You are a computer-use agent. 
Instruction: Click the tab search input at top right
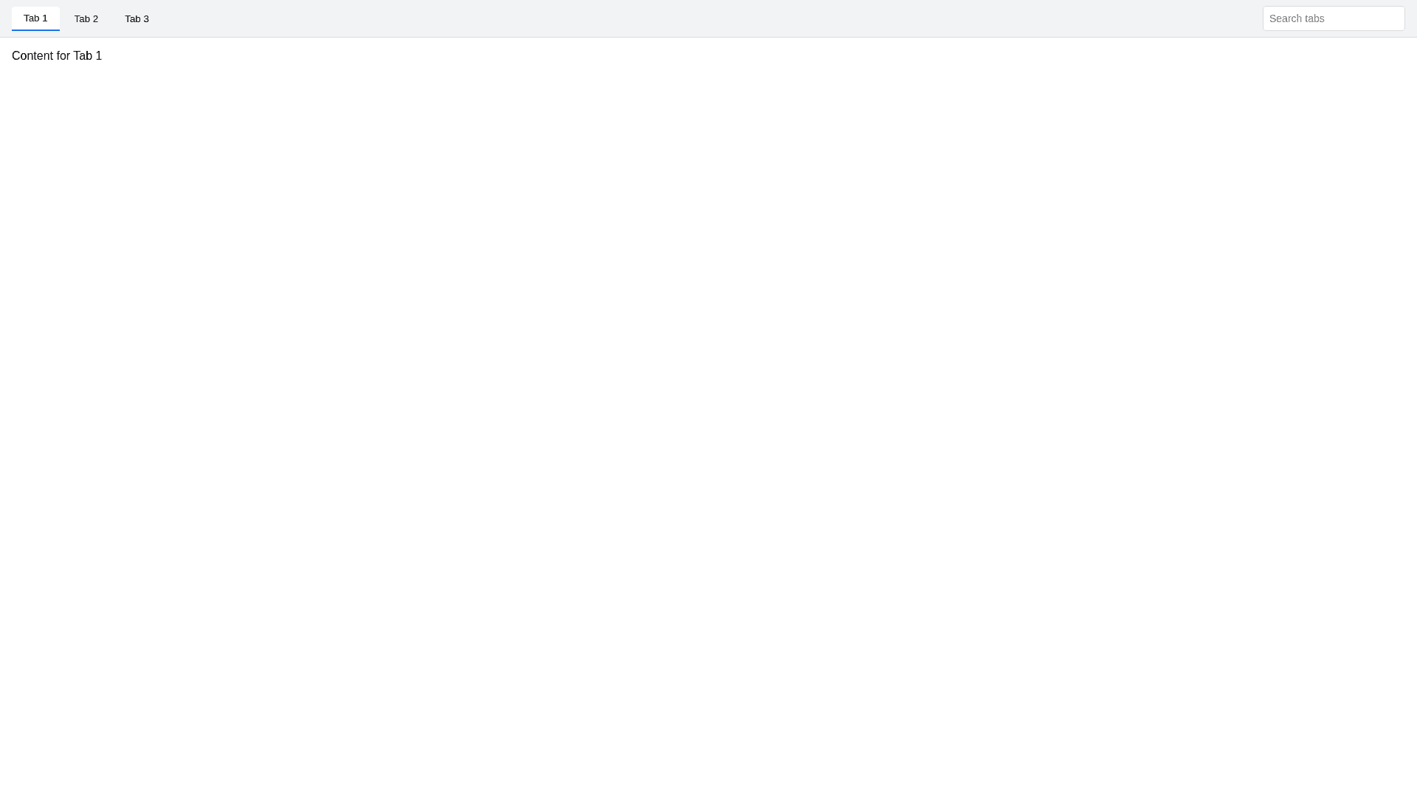(x=1334, y=18)
